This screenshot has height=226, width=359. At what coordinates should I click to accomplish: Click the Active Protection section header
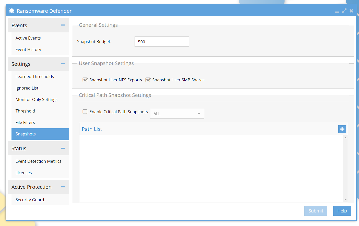click(39, 187)
